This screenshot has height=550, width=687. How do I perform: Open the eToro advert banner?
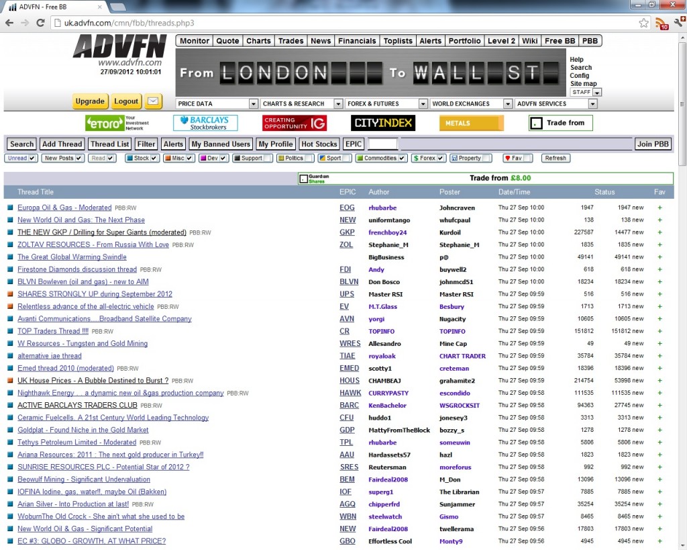tap(117, 124)
